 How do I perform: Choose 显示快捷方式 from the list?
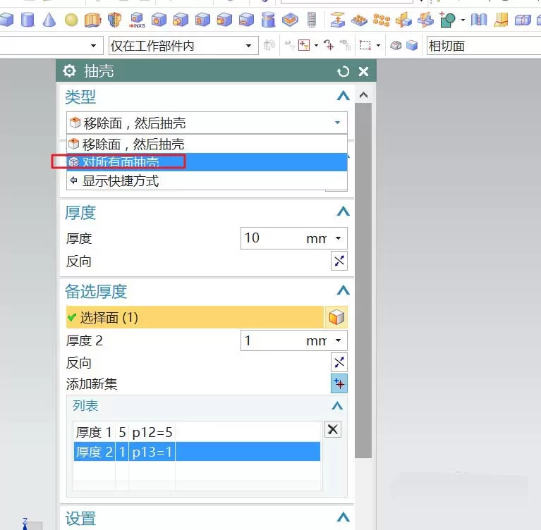[x=207, y=180]
